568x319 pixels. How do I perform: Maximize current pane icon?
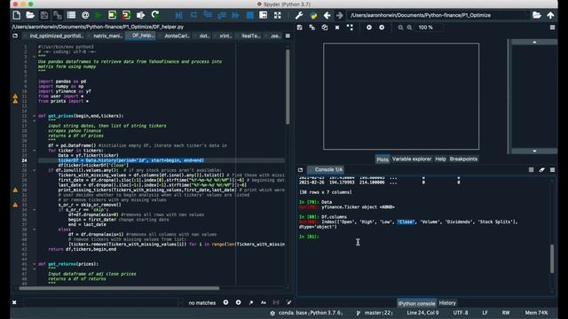click(264, 15)
